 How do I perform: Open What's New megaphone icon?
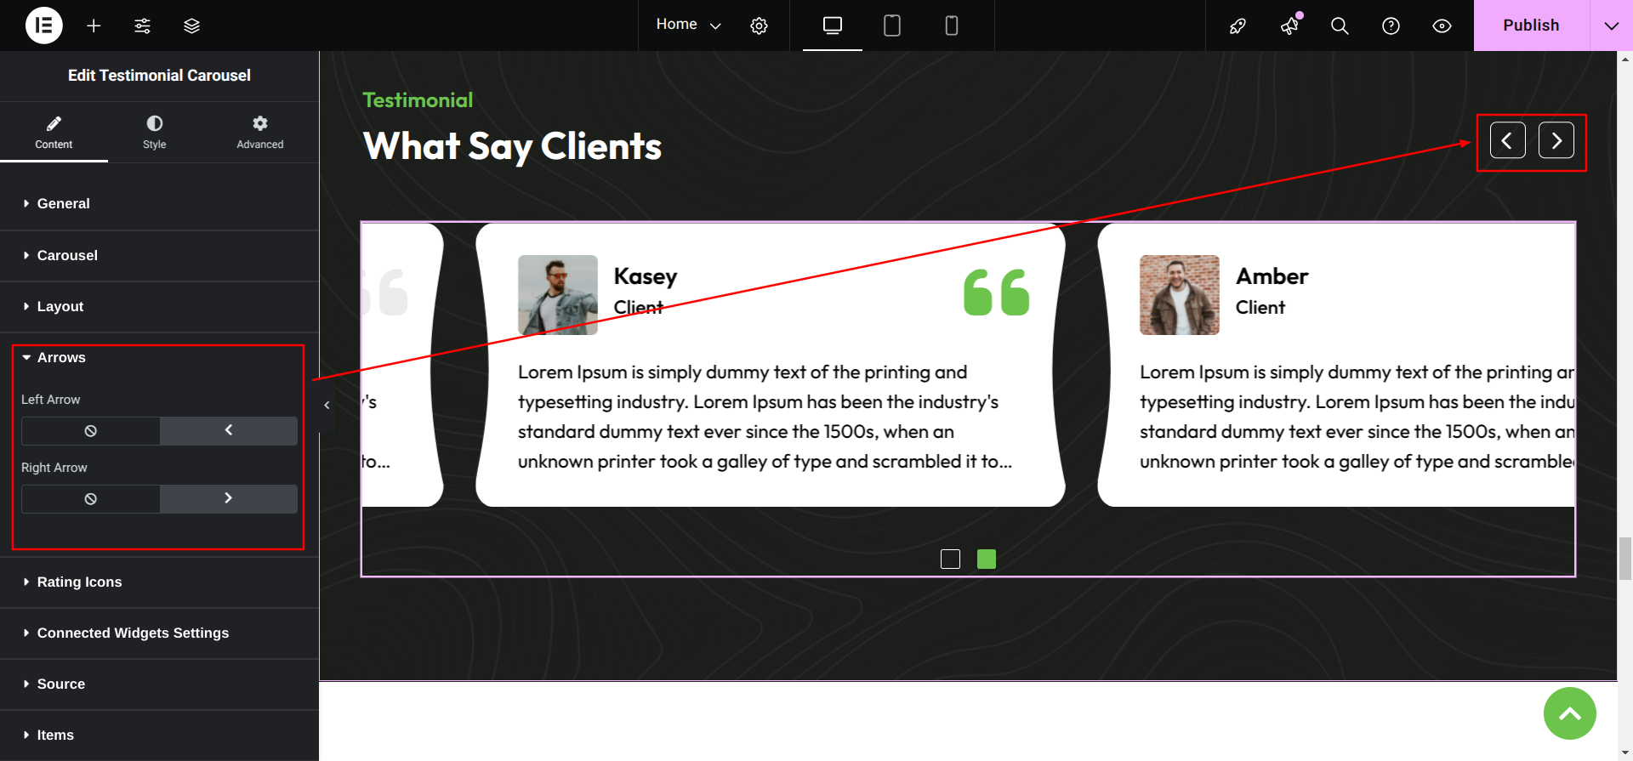(1289, 26)
